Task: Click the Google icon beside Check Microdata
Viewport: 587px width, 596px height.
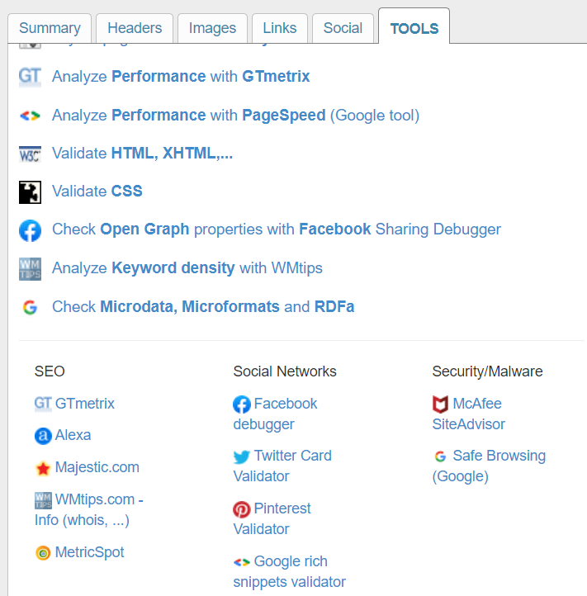Action: point(30,307)
